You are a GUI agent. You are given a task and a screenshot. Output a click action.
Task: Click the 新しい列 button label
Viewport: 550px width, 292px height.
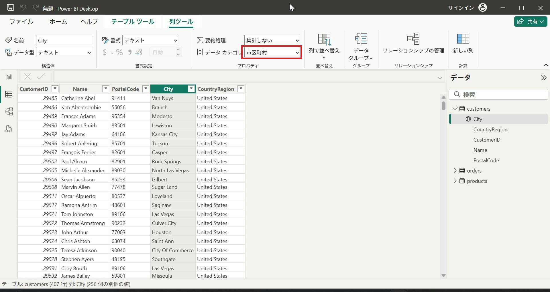(x=463, y=50)
